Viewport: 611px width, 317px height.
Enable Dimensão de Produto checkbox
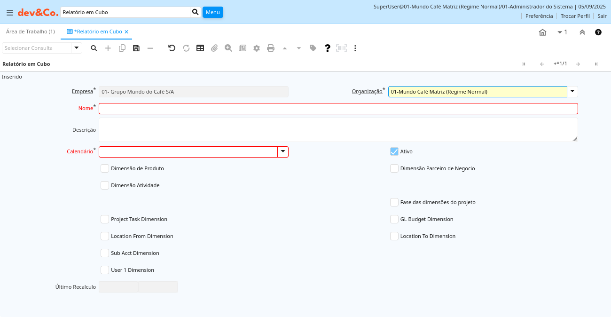[x=105, y=168]
